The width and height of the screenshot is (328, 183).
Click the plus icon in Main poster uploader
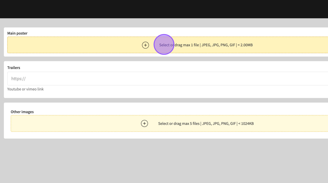[x=145, y=45]
